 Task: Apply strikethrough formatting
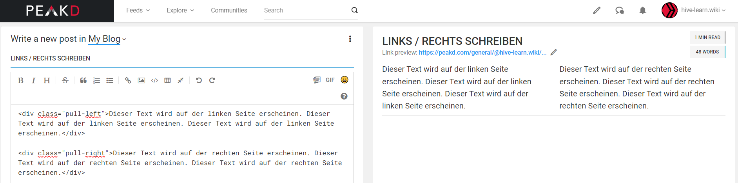click(x=65, y=80)
